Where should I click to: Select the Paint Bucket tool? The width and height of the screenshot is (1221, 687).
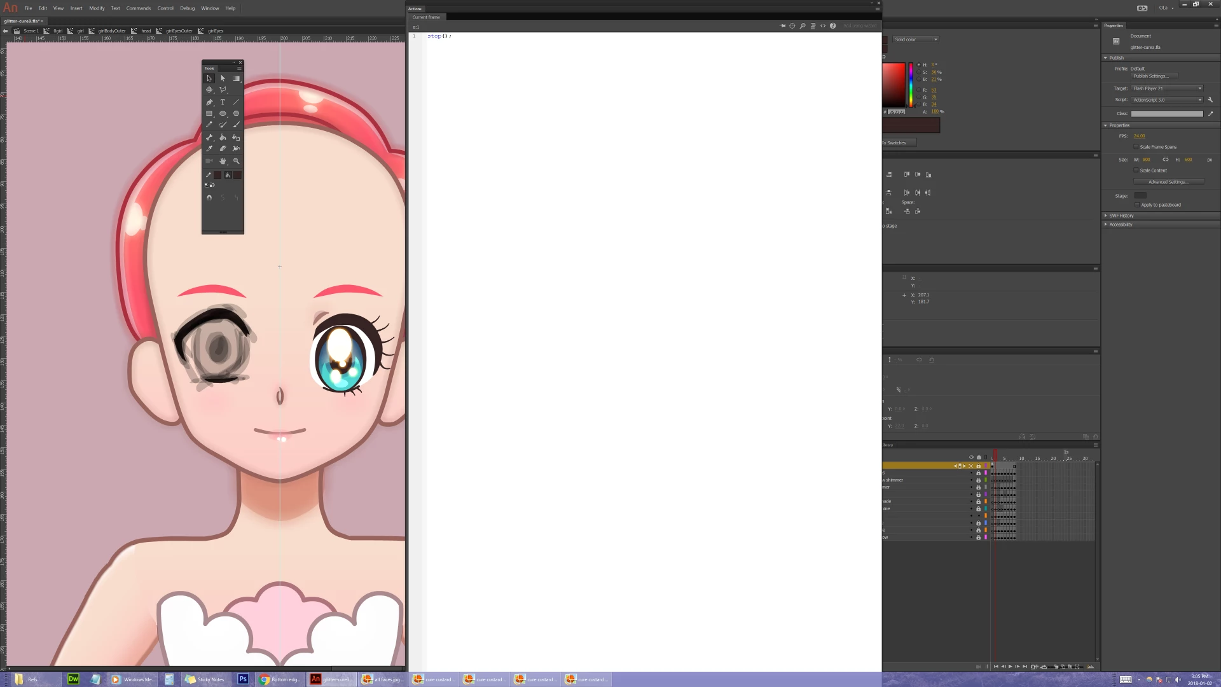click(x=223, y=137)
